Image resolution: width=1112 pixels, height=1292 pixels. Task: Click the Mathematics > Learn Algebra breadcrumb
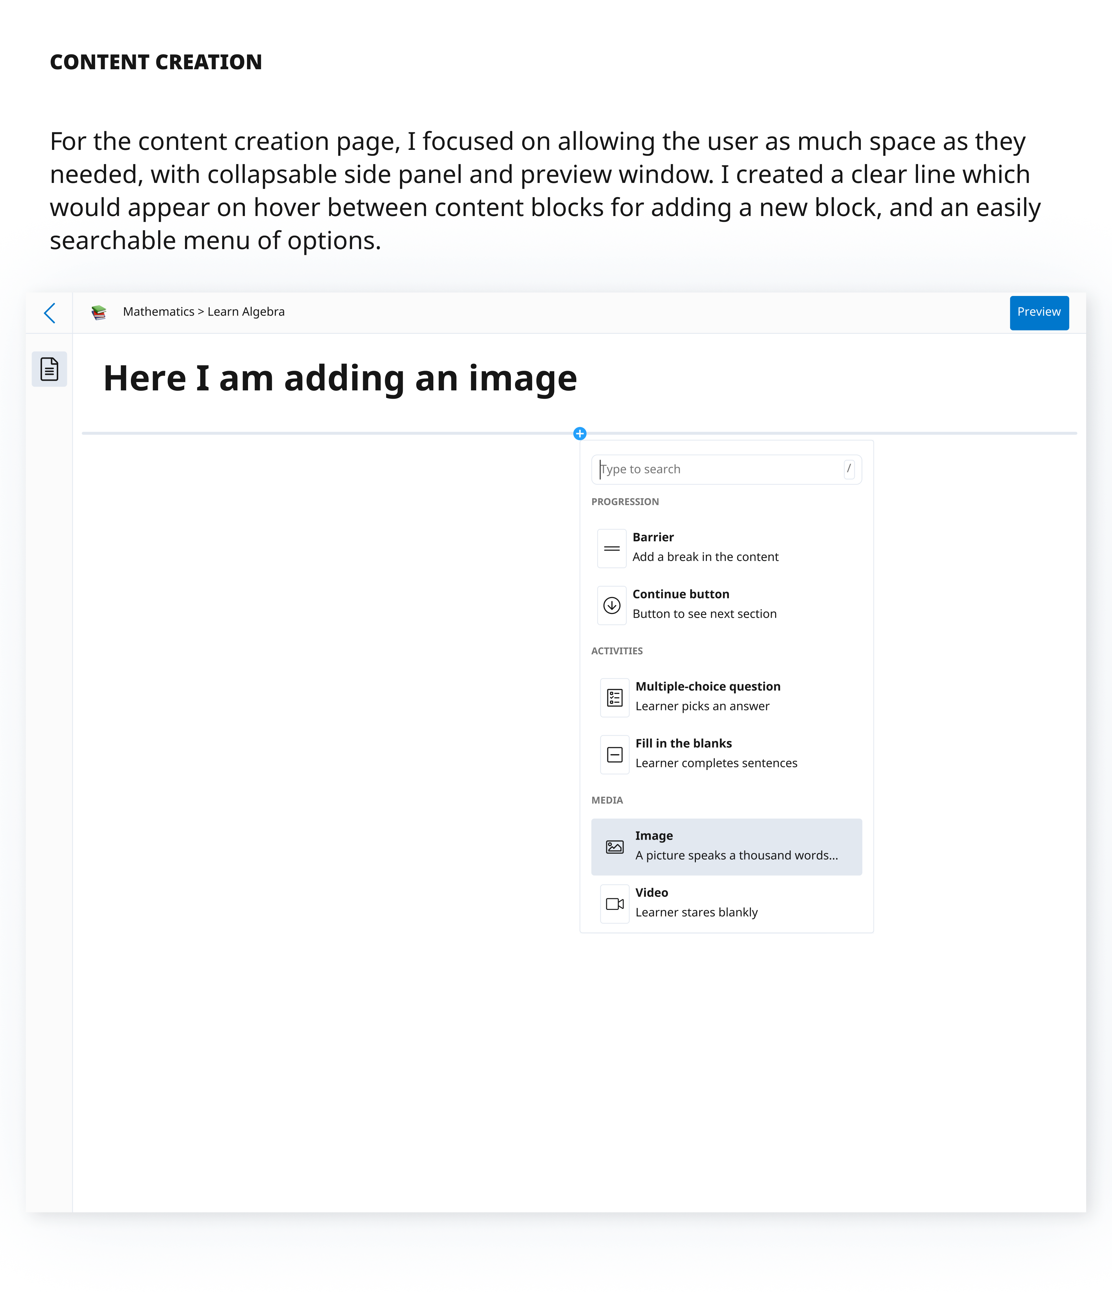(x=204, y=312)
